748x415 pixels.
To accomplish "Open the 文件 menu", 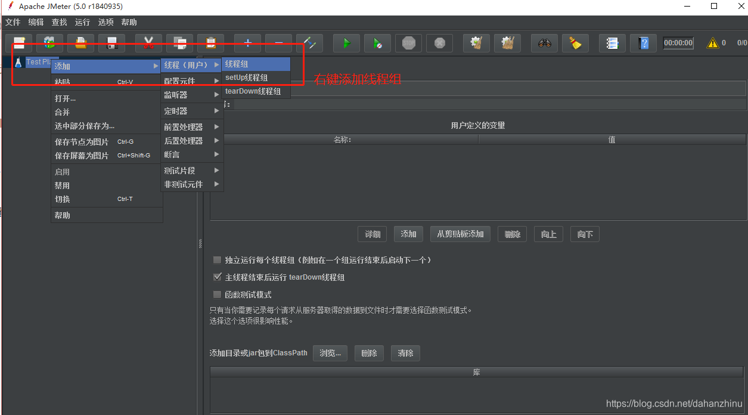I will click(13, 22).
